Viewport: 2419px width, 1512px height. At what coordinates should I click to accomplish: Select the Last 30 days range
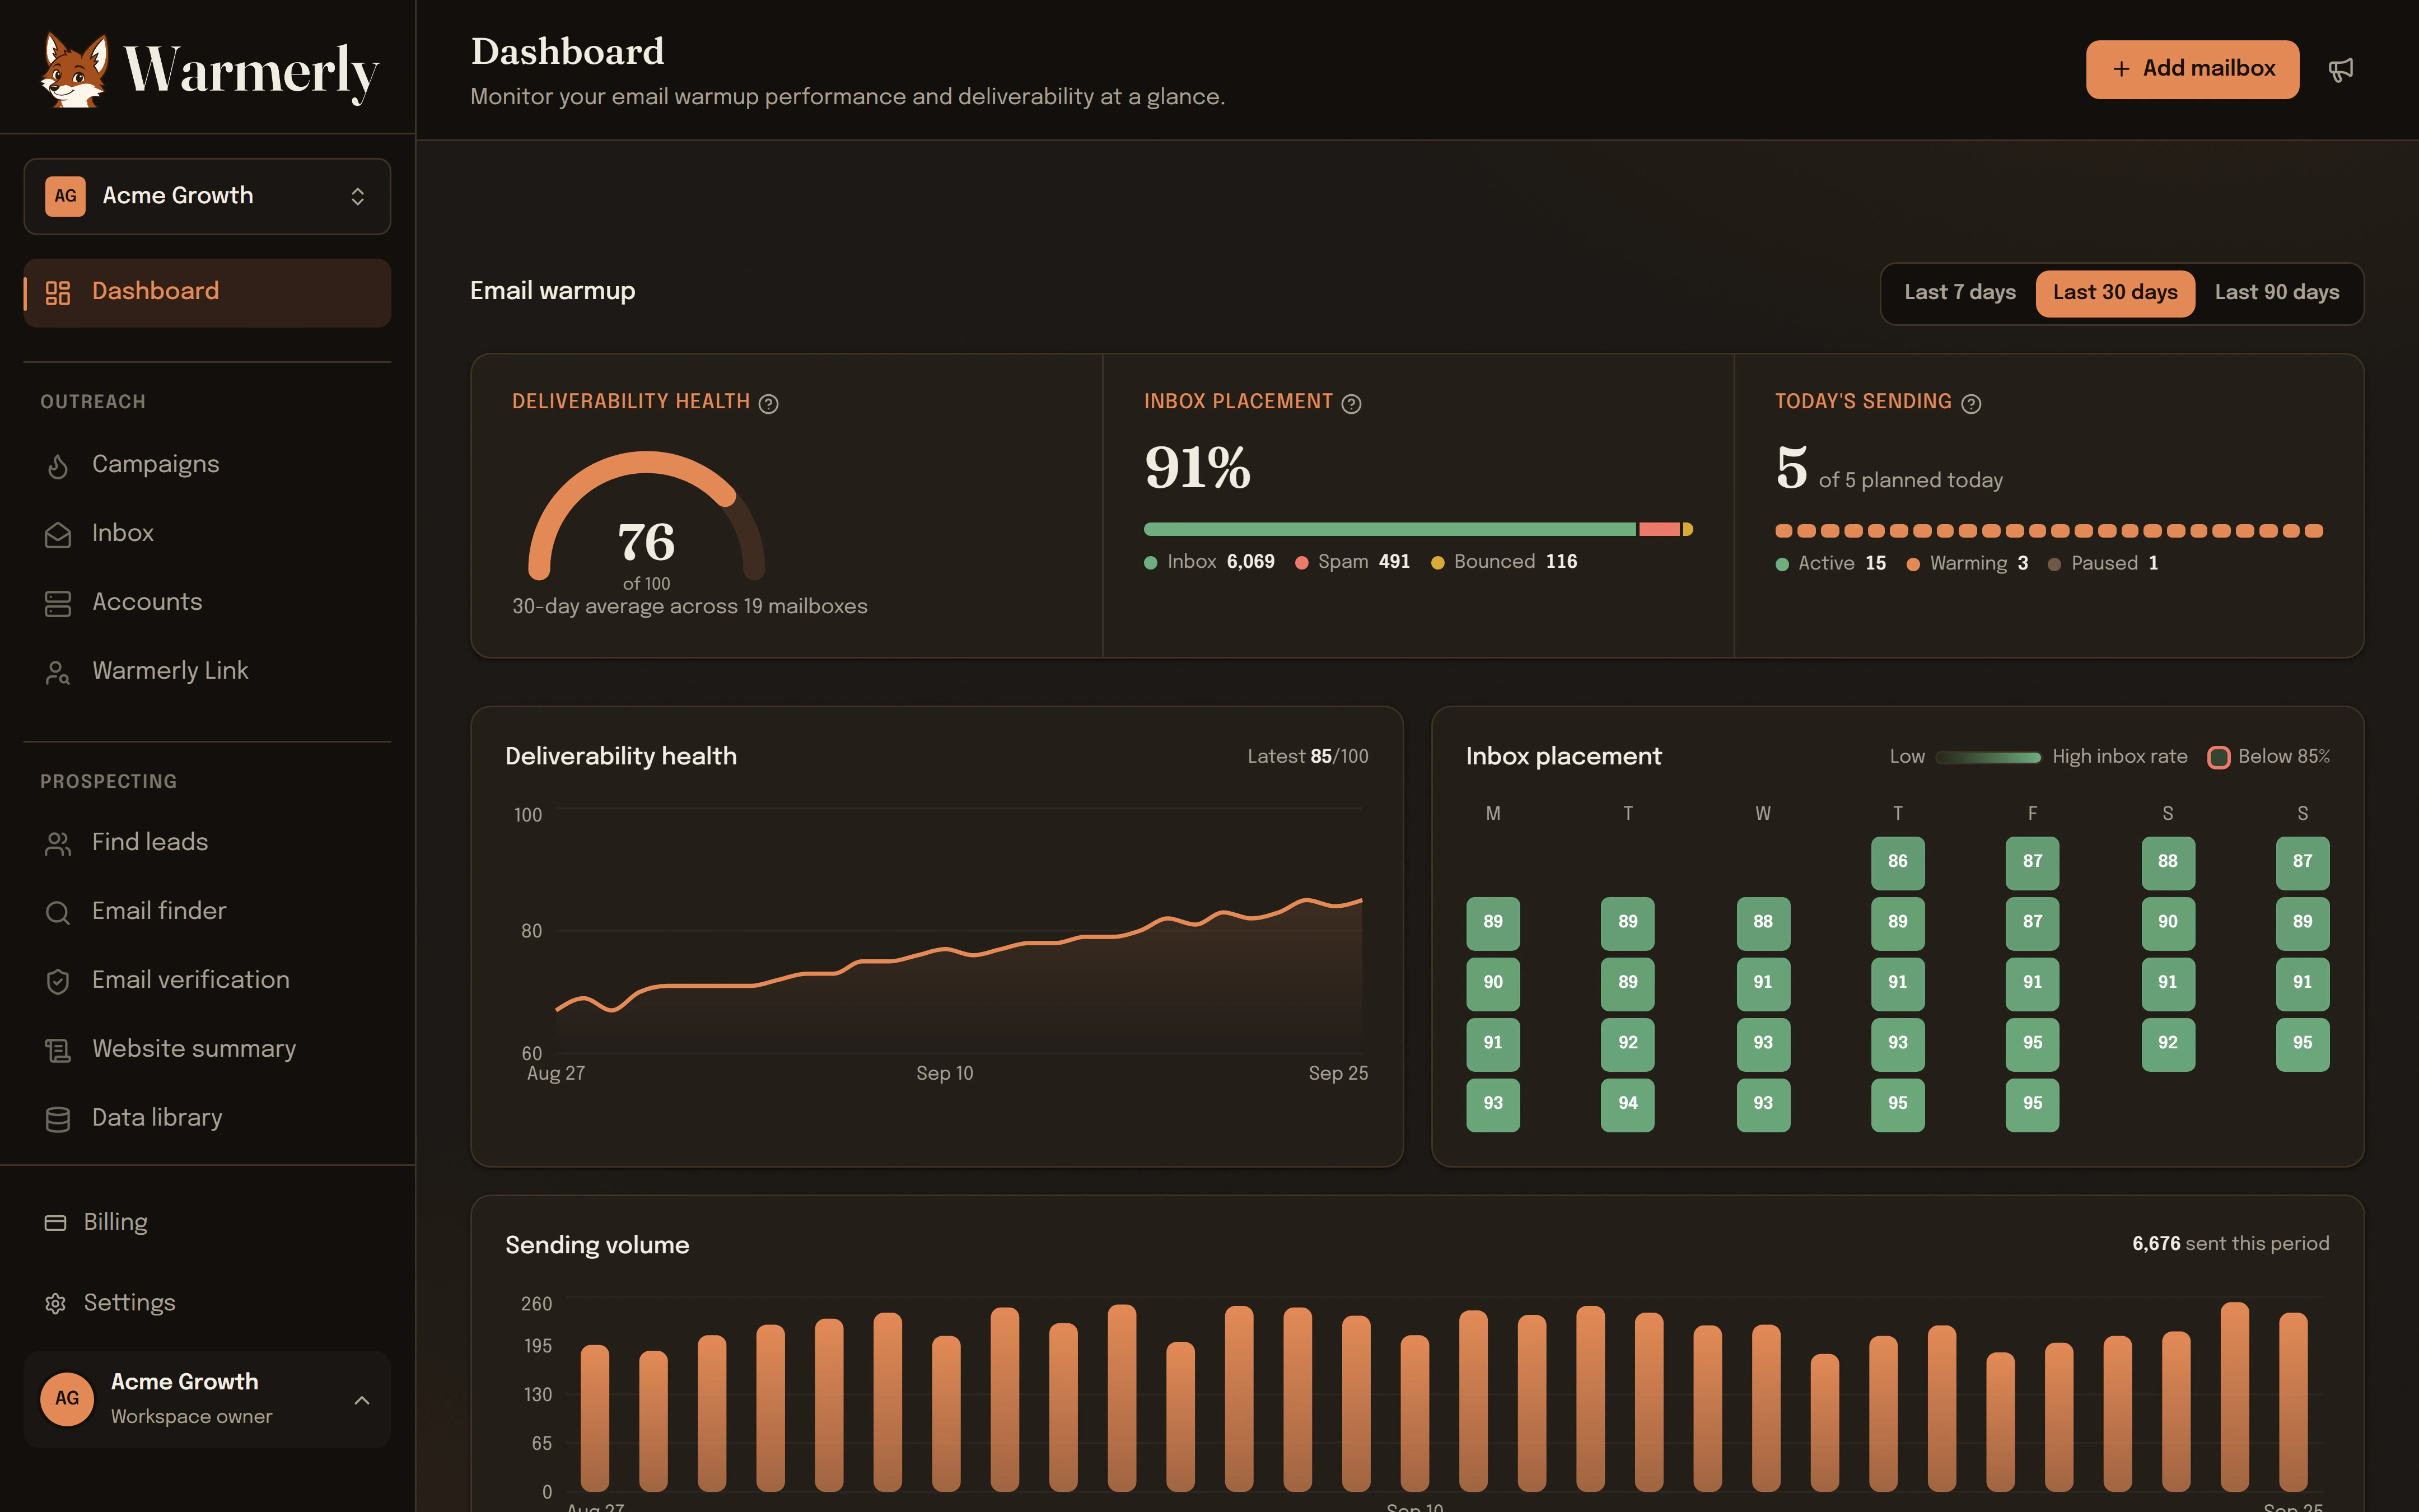tap(2115, 292)
